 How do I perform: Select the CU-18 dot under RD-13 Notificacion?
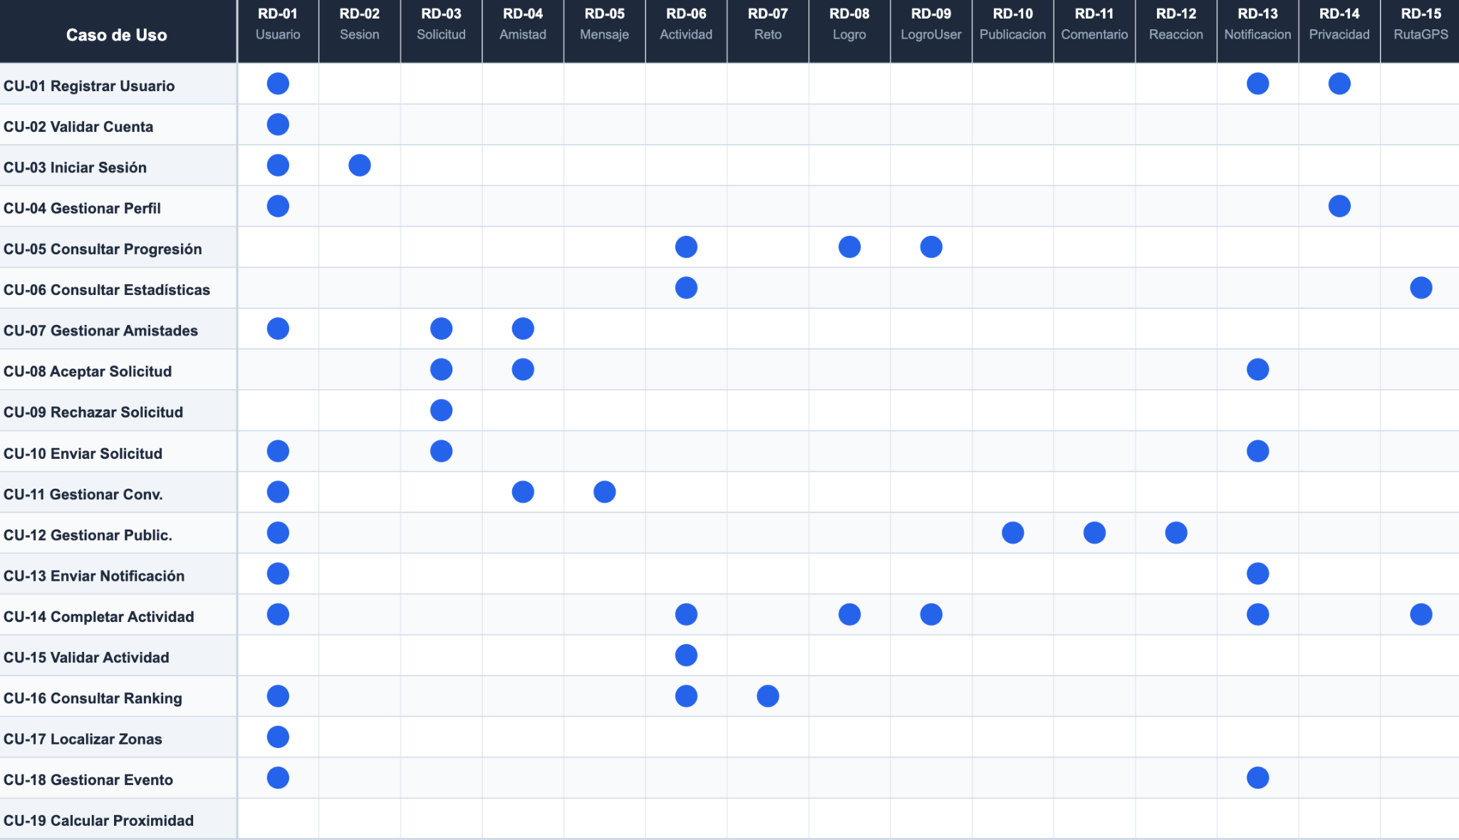[1257, 777]
